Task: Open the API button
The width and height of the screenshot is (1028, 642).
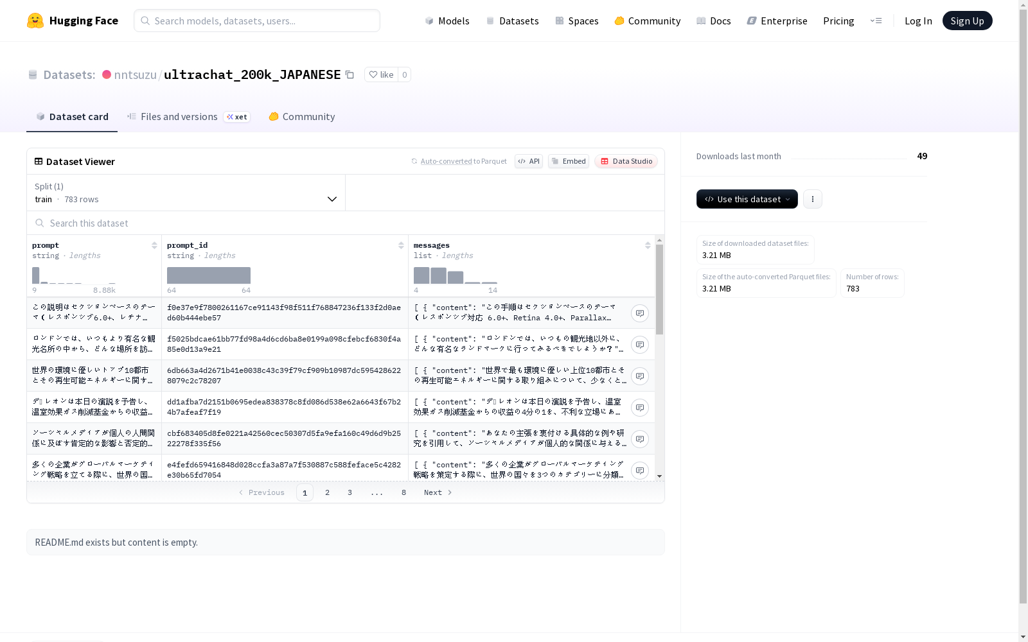Action: coord(529,161)
